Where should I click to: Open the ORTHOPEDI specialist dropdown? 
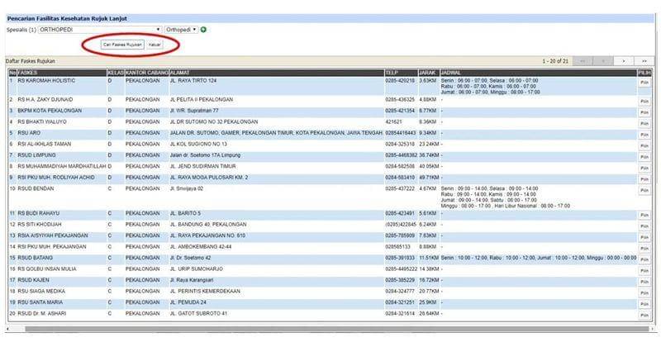(100, 30)
